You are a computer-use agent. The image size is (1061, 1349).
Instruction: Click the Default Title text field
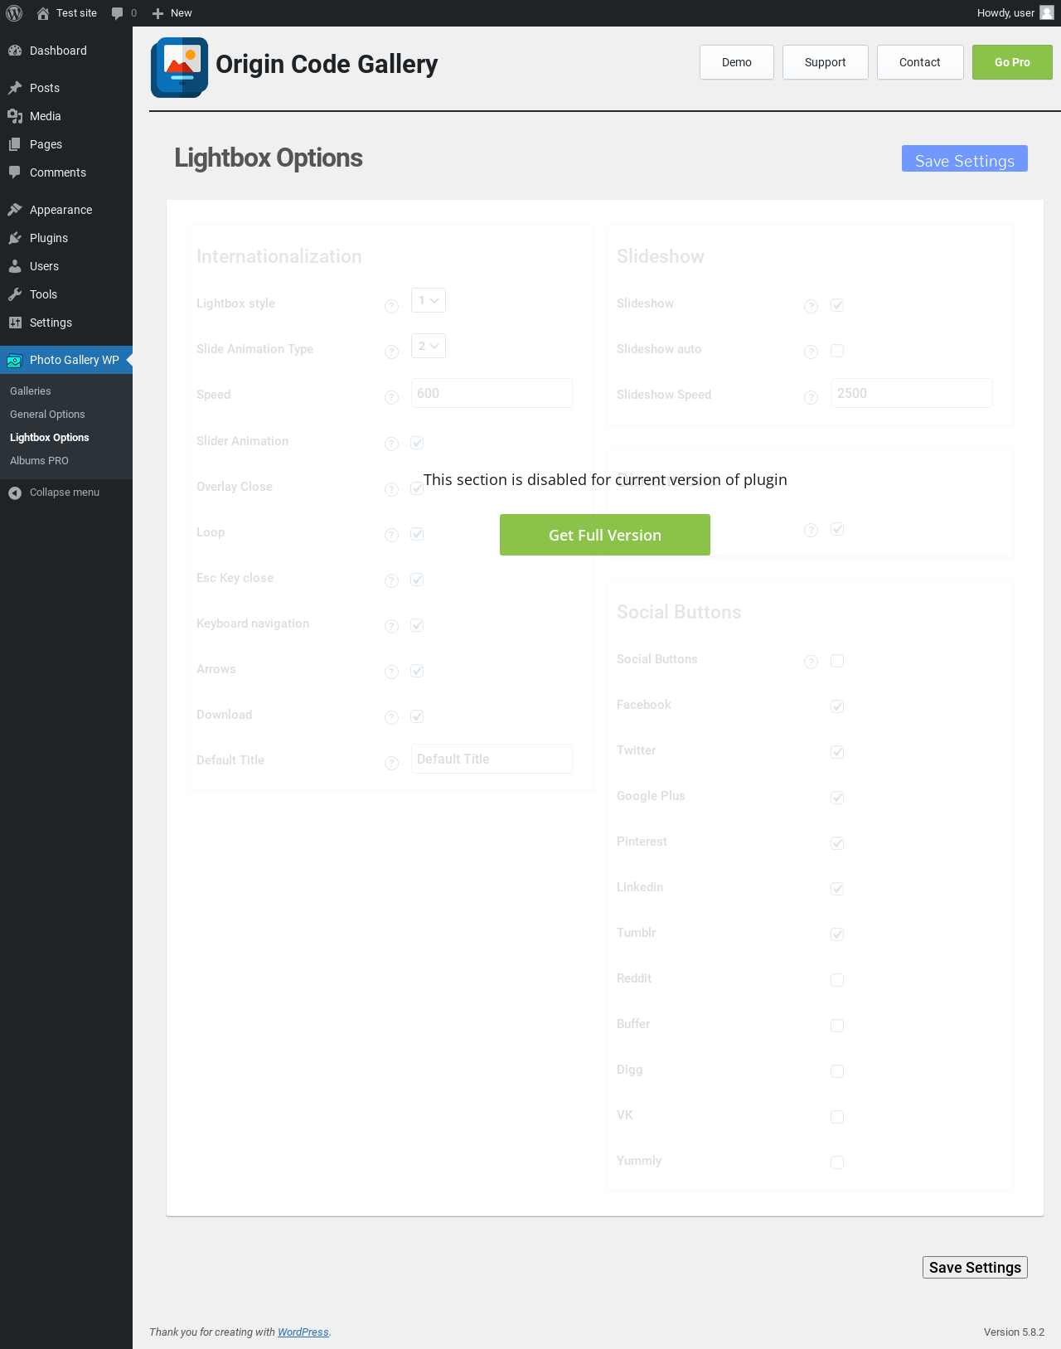(492, 759)
